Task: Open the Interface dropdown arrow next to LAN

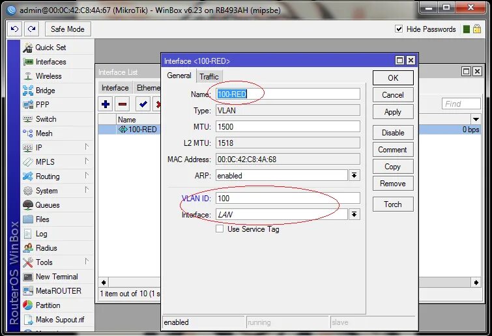Action: (x=355, y=215)
